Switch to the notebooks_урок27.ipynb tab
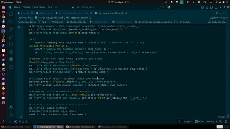 point(111,13)
